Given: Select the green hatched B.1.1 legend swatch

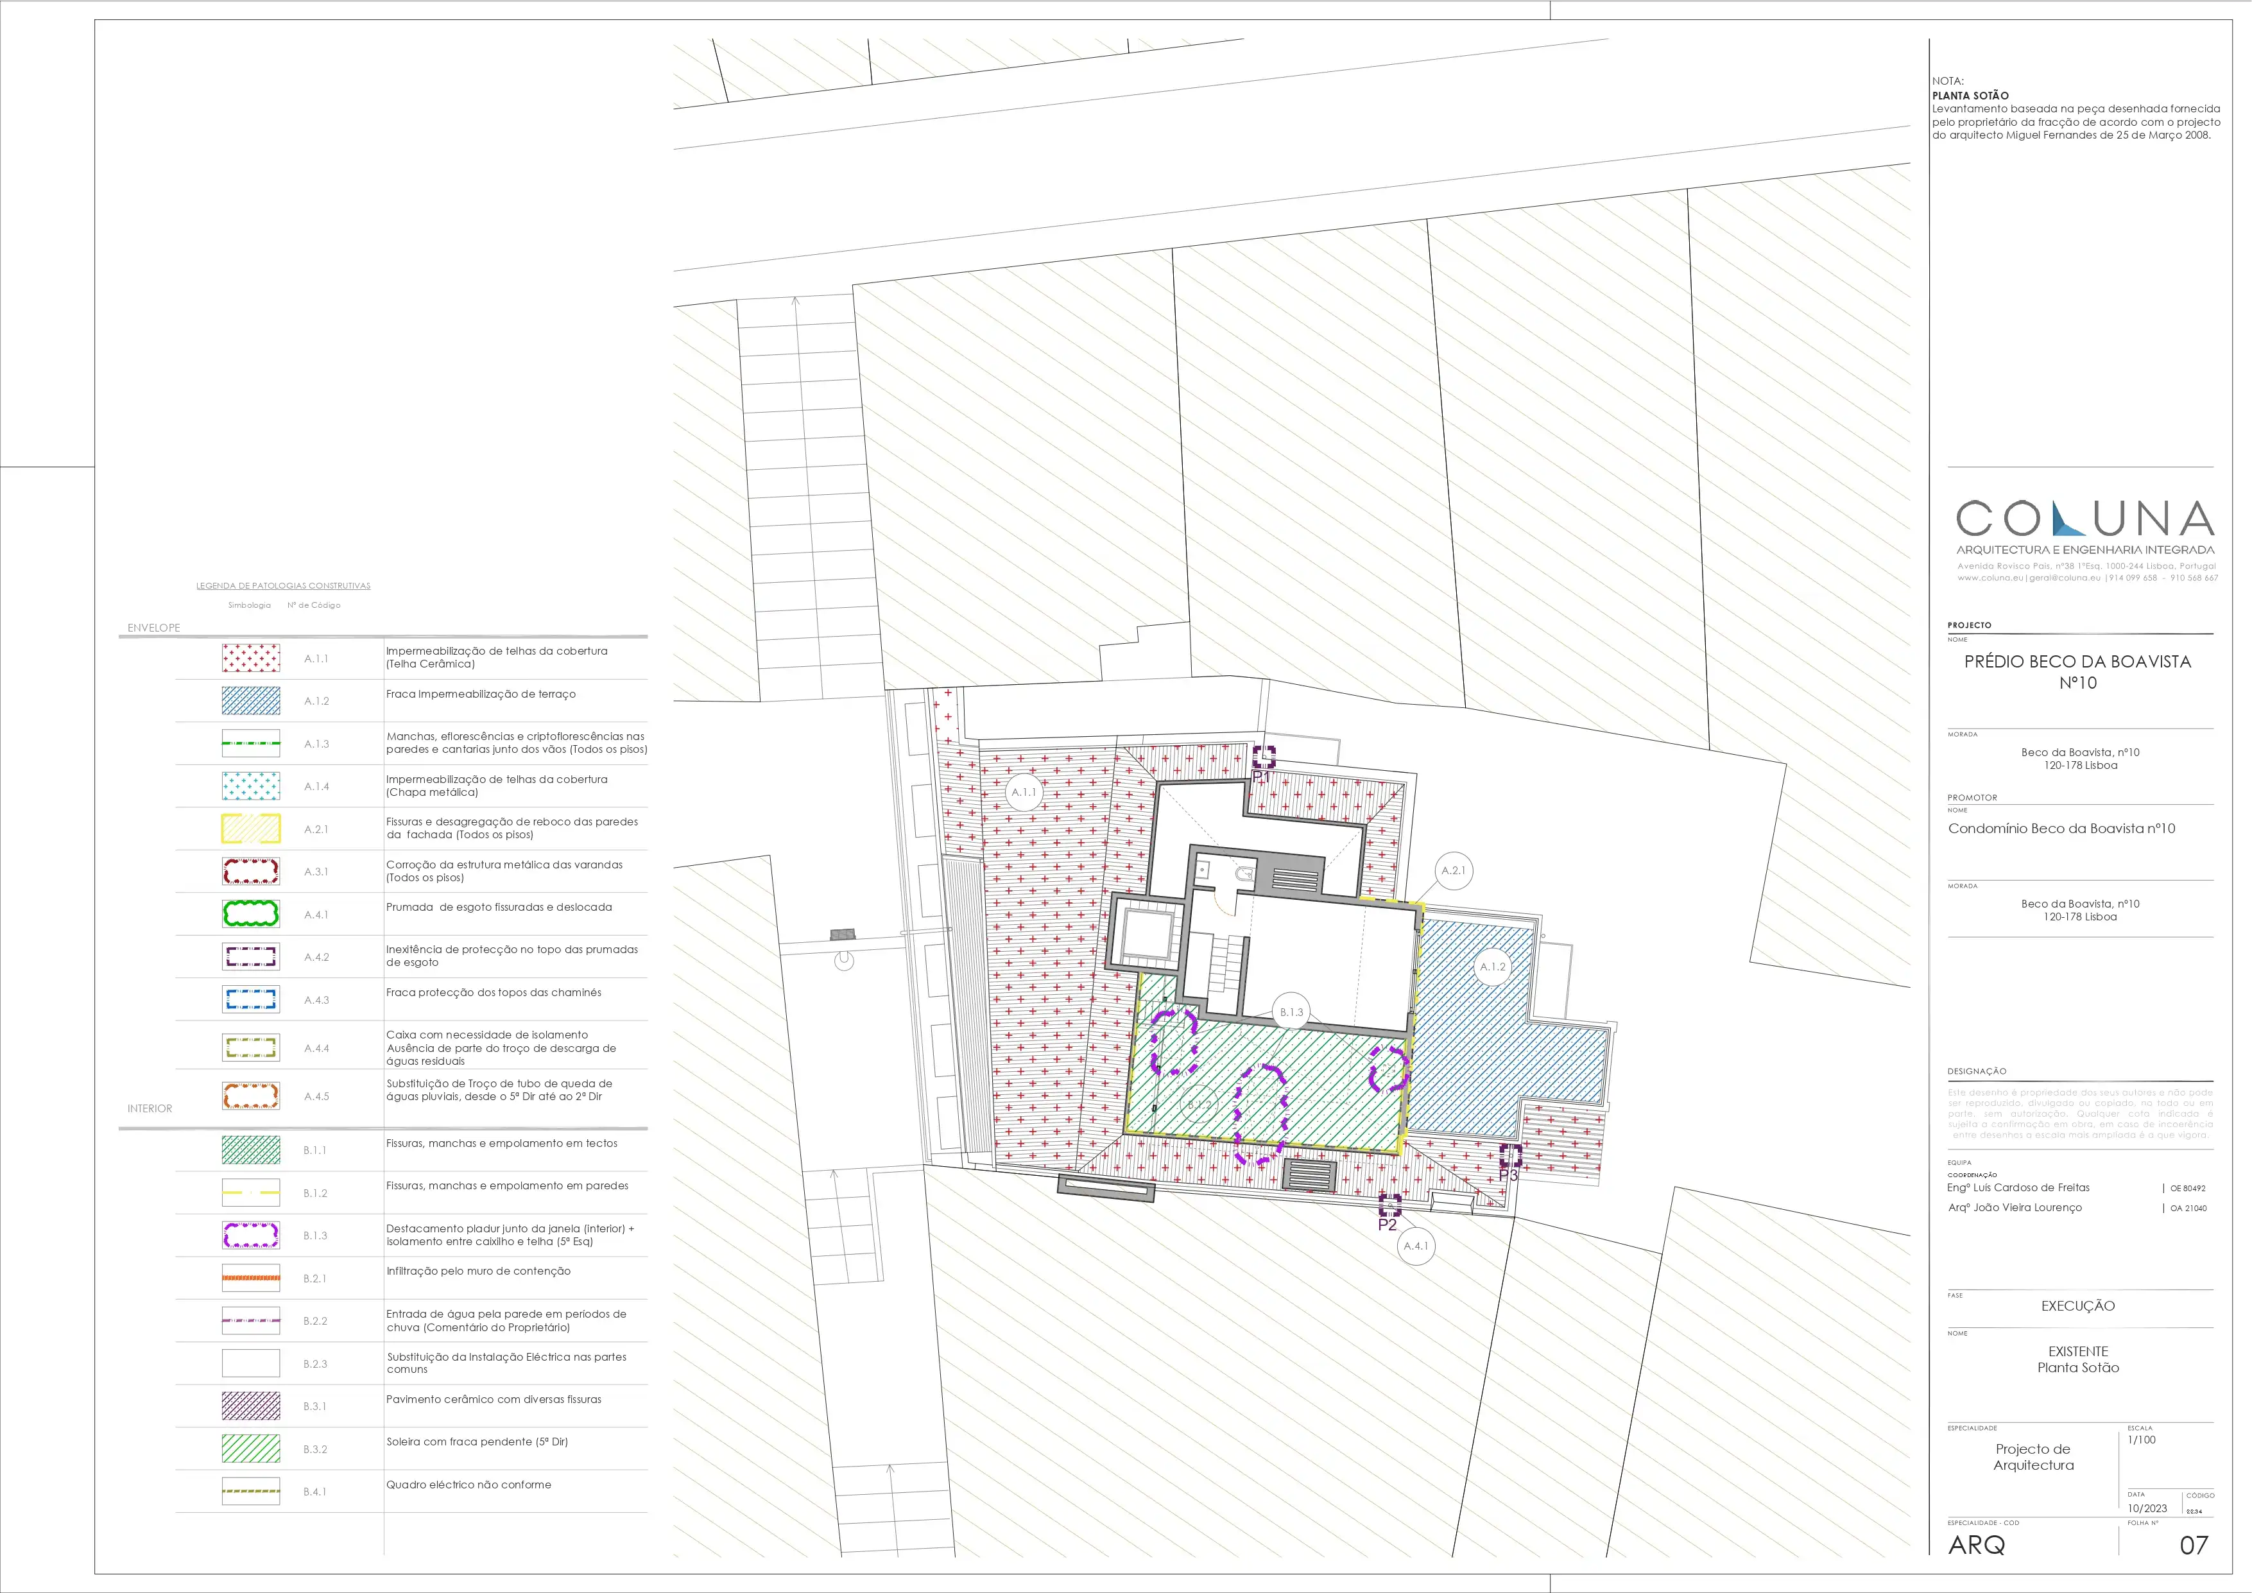Looking at the screenshot, I should [251, 1150].
